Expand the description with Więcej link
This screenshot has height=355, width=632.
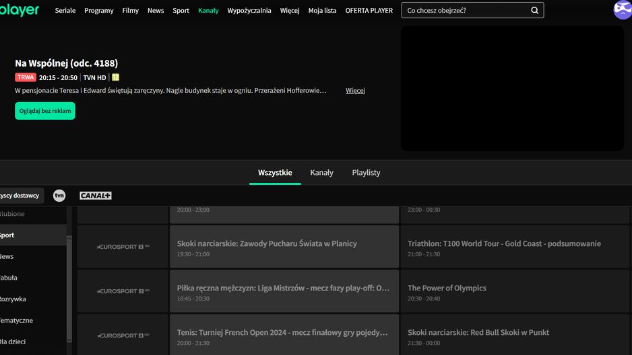coord(355,91)
